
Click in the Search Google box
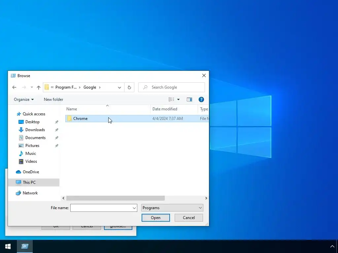tap(172, 87)
